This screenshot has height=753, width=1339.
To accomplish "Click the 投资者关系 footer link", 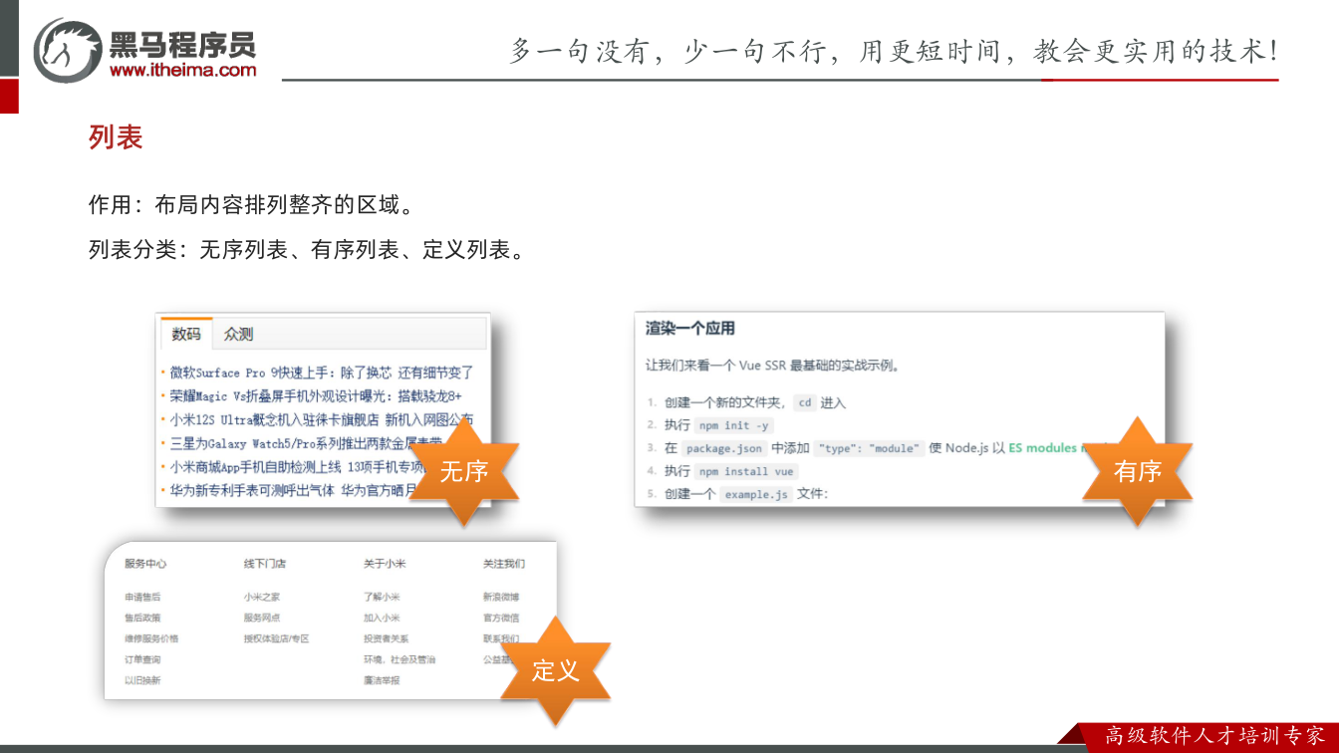I will 387,638.
